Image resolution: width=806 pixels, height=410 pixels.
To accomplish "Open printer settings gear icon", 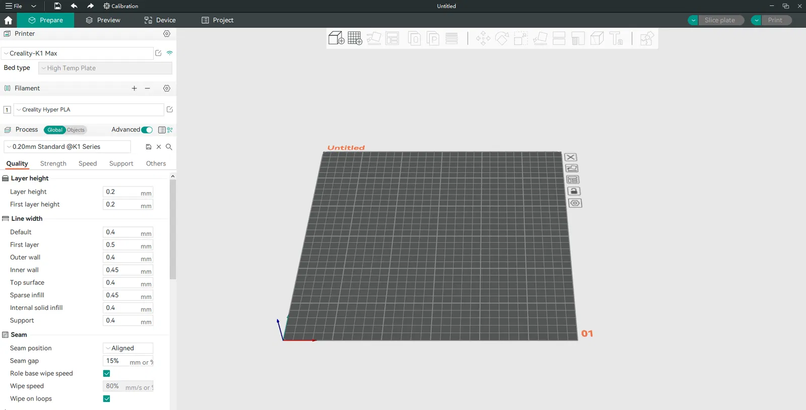I will [167, 34].
